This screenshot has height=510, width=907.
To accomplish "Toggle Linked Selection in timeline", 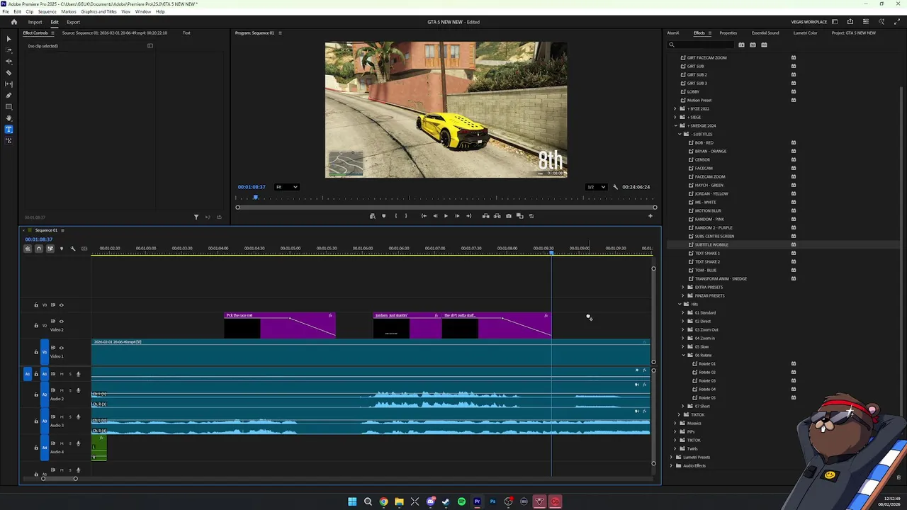I will pyautogui.click(x=50, y=249).
